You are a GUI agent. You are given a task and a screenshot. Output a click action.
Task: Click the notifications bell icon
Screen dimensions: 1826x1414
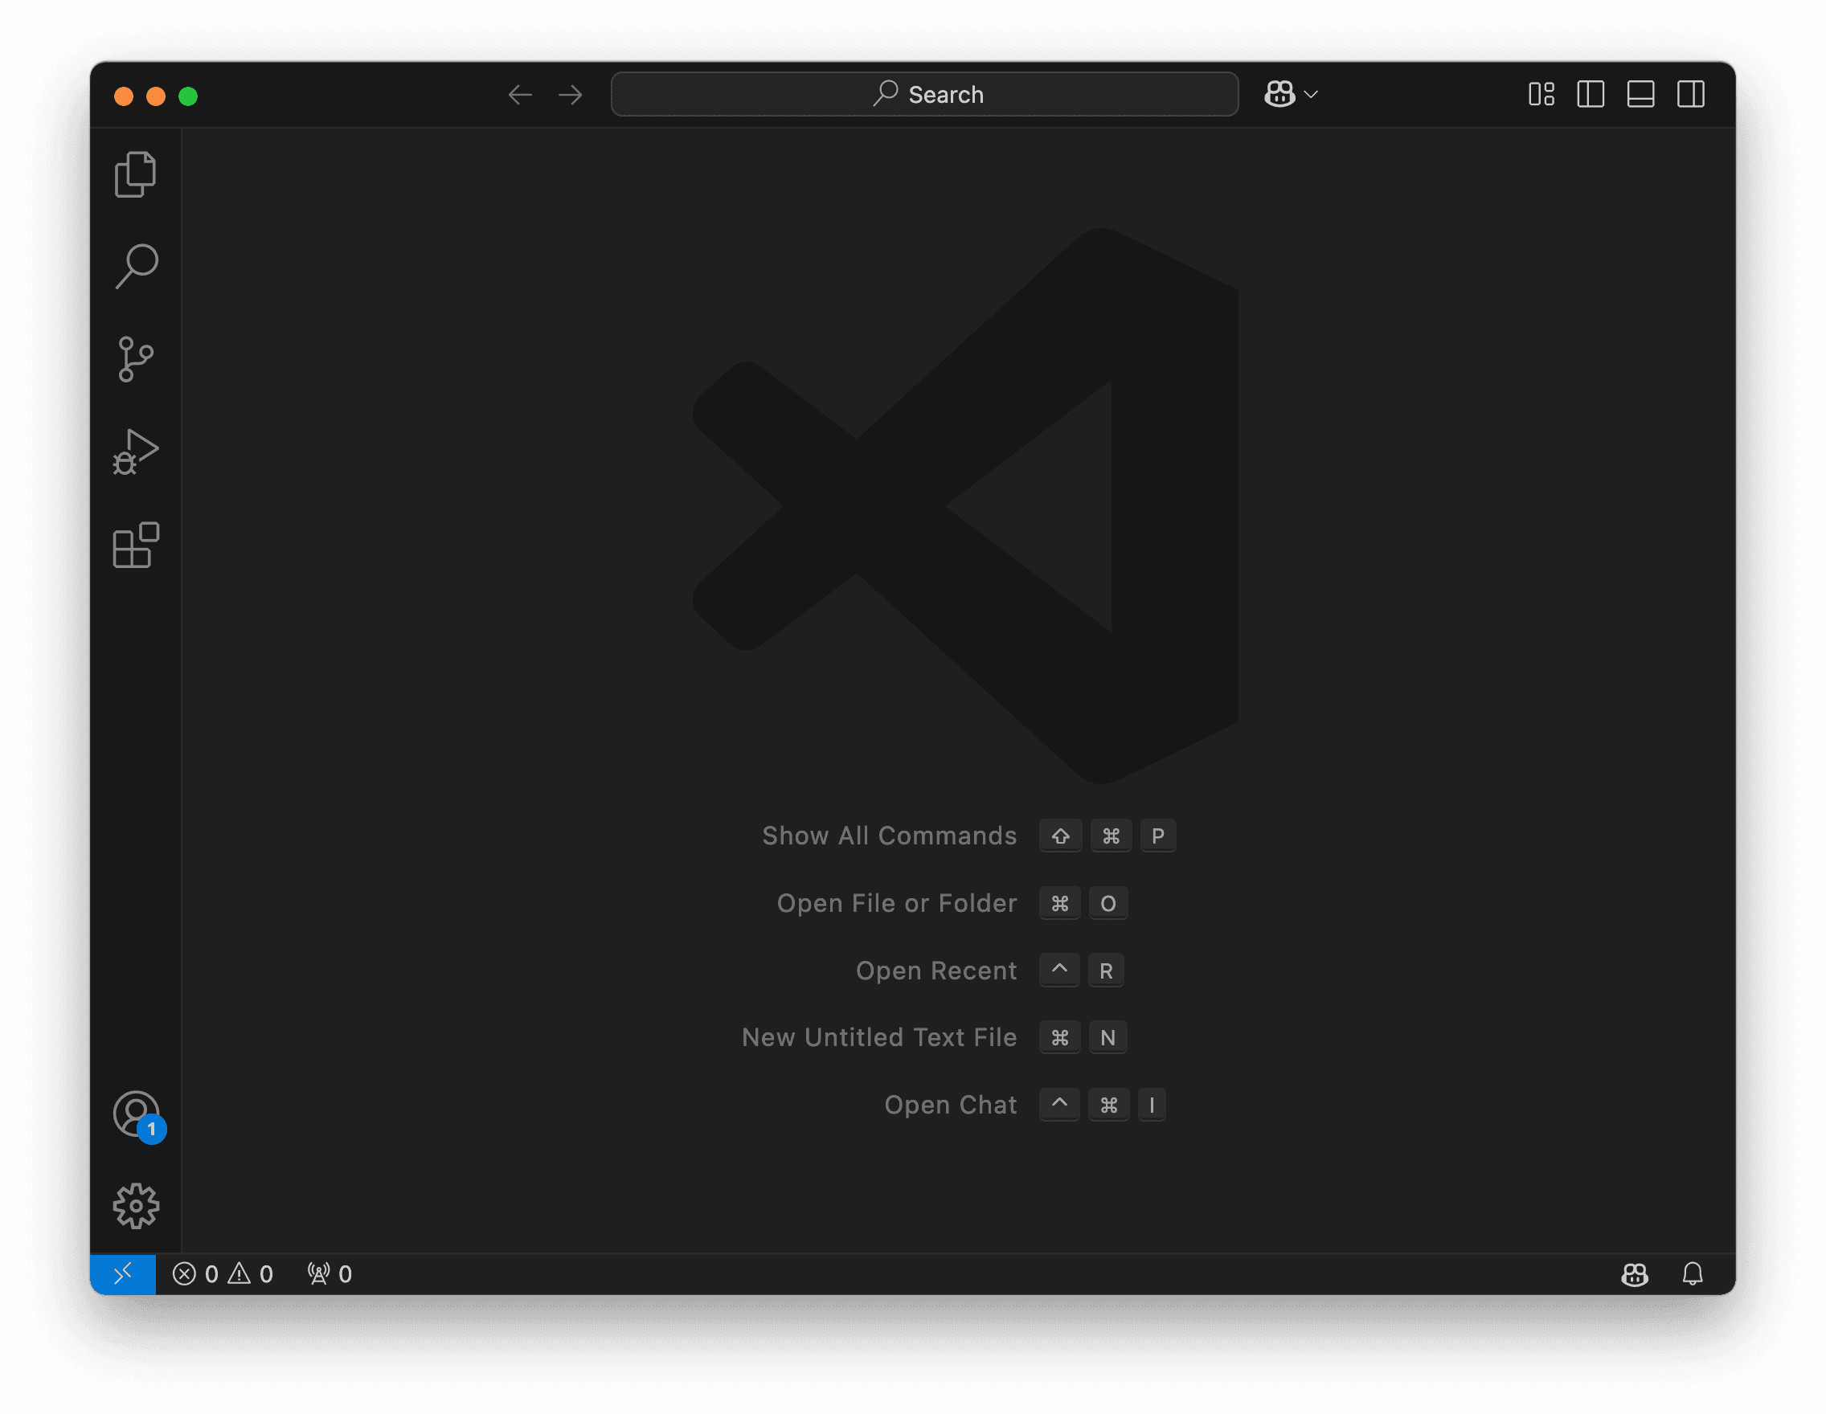1694,1274
